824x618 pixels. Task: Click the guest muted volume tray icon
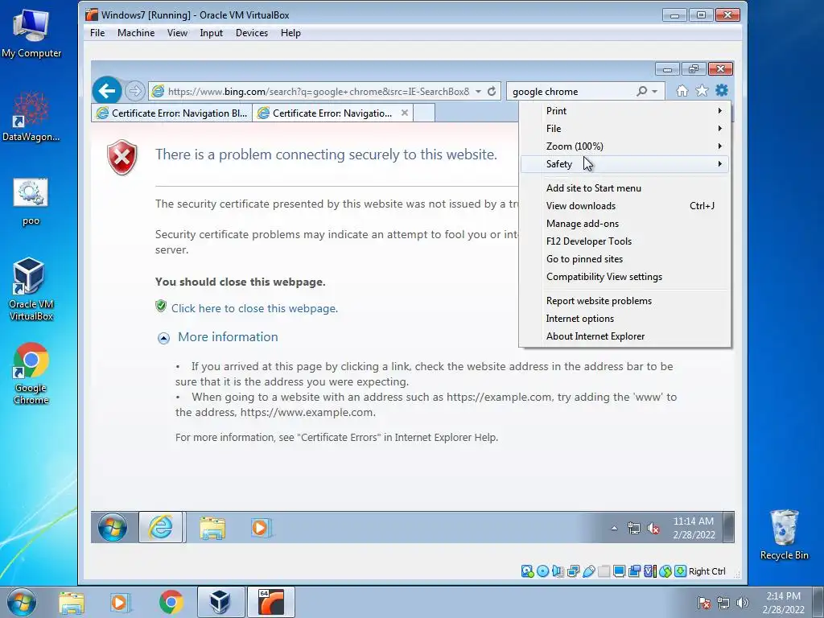click(653, 528)
